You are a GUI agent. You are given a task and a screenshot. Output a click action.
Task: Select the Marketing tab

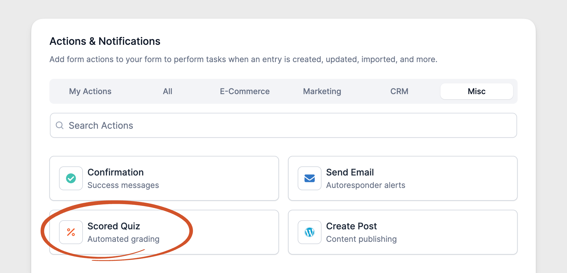click(x=322, y=91)
